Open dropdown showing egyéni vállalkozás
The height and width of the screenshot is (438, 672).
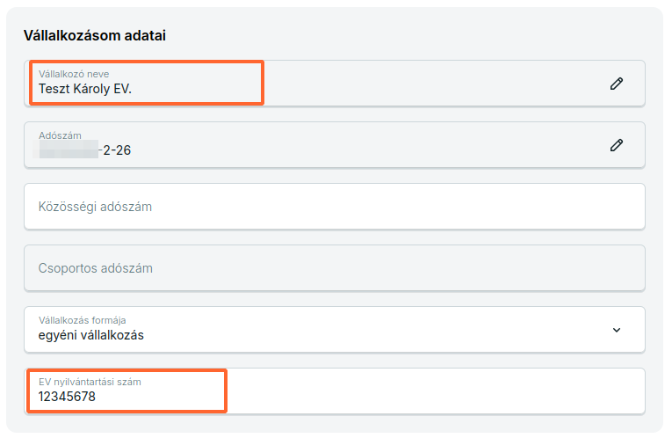(335, 330)
